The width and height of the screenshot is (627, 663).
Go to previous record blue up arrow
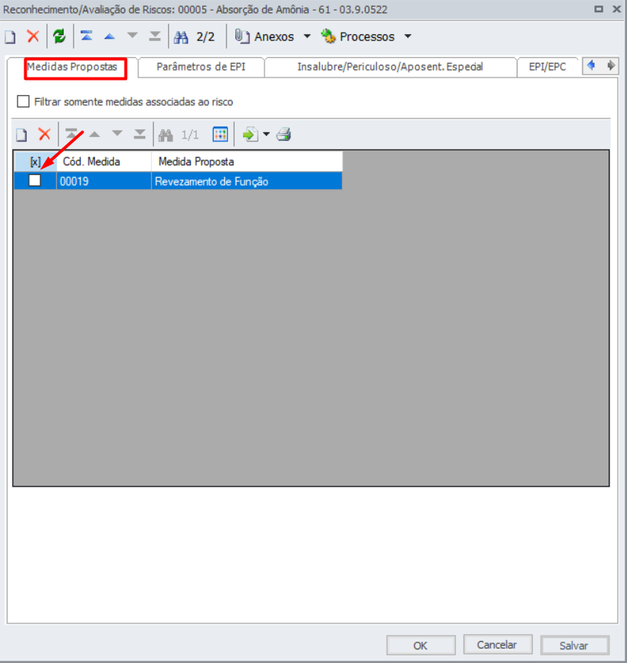pyautogui.click(x=109, y=36)
